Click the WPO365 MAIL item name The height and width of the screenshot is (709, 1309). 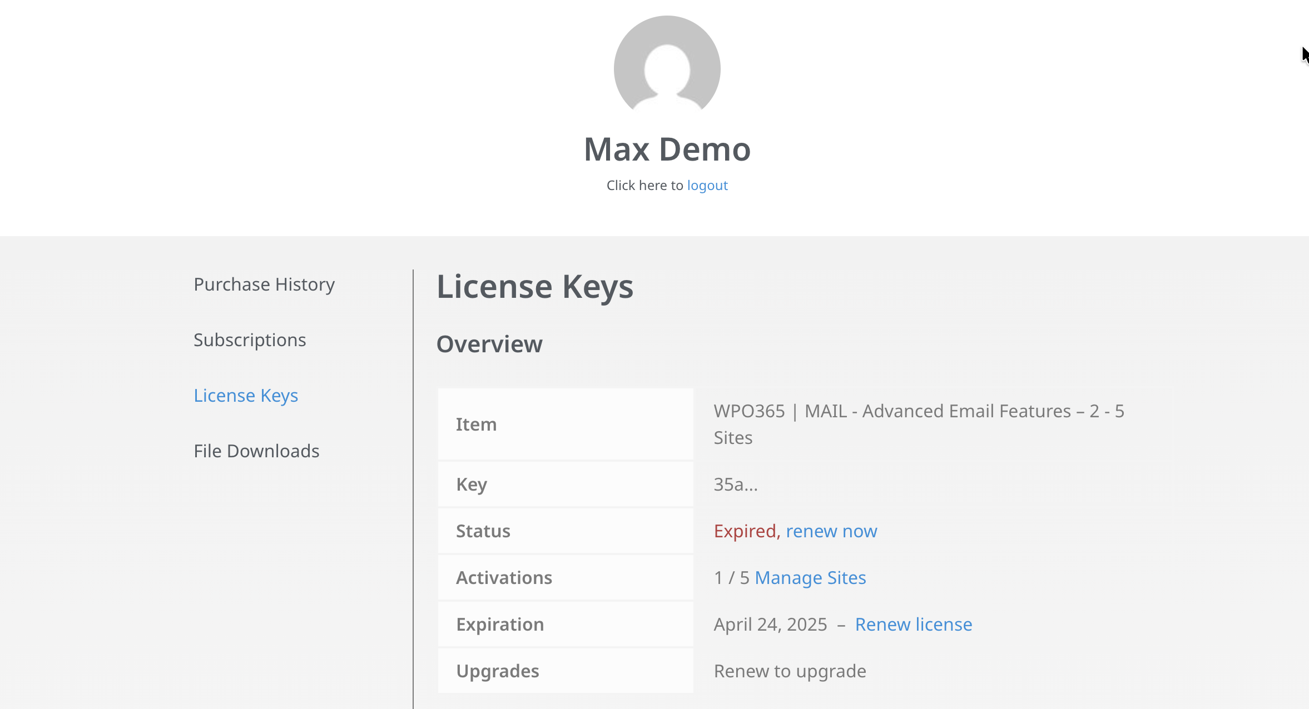918,412
